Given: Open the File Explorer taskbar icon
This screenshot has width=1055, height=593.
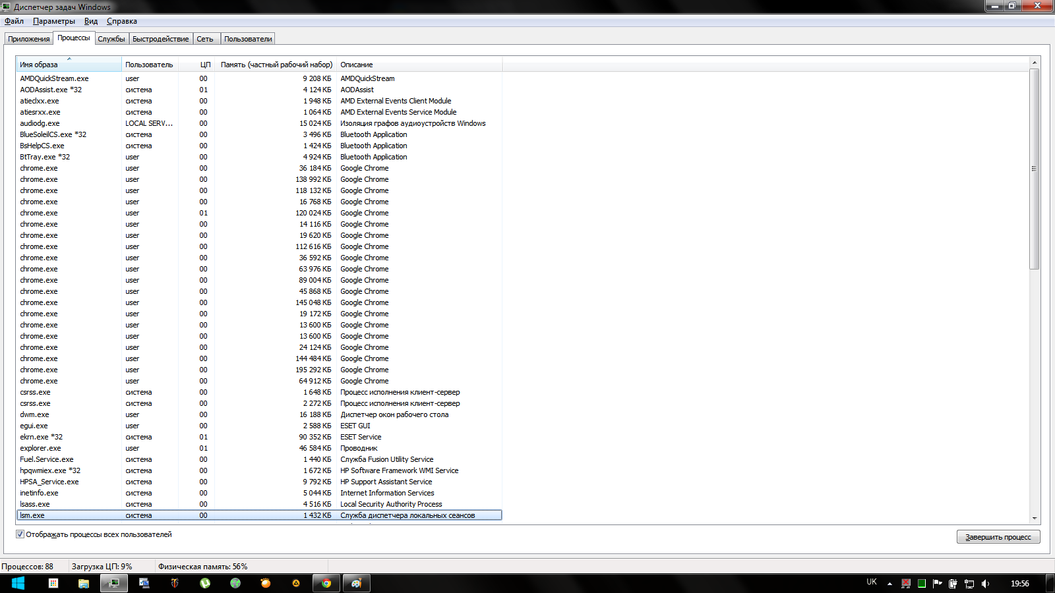Looking at the screenshot, I should [84, 583].
